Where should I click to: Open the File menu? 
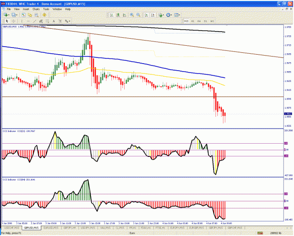9,9
